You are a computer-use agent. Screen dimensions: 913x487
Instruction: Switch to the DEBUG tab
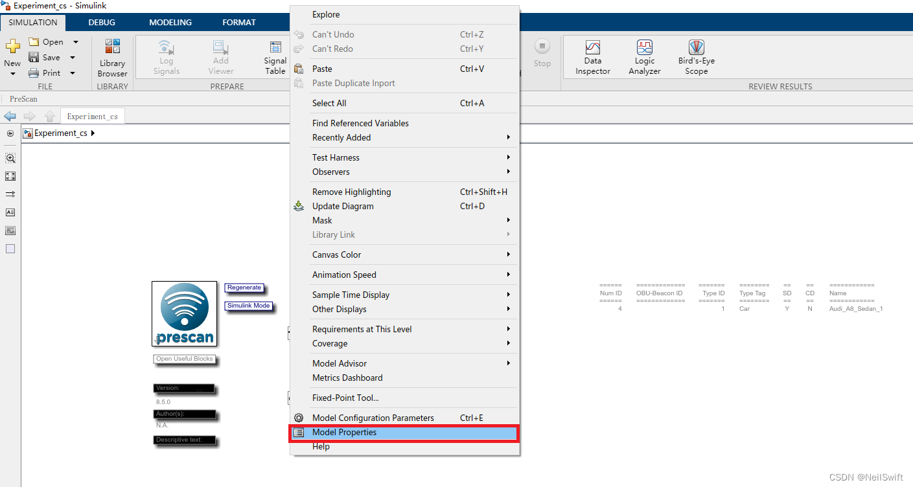tap(102, 22)
